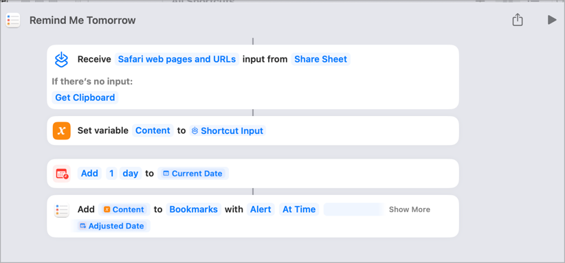The height and width of the screenshot is (263, 565).
Task: Click the Receive input action icon
Action: coord(62,59)
